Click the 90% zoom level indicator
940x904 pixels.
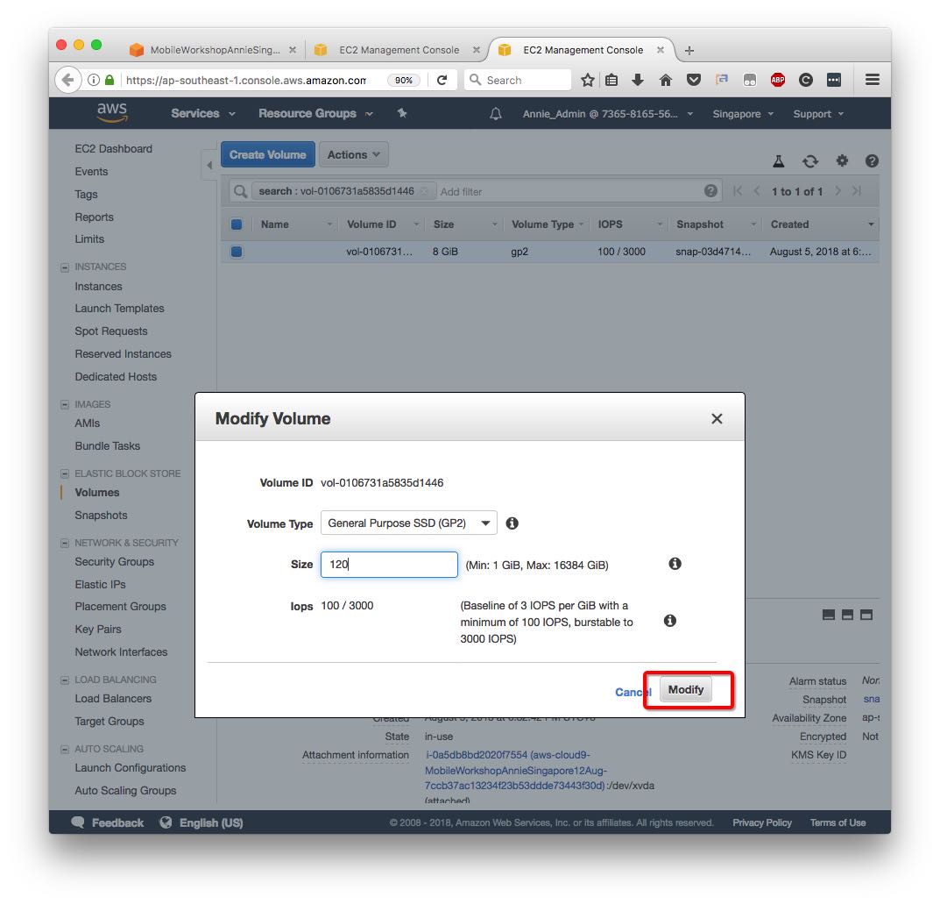point(404,80)
